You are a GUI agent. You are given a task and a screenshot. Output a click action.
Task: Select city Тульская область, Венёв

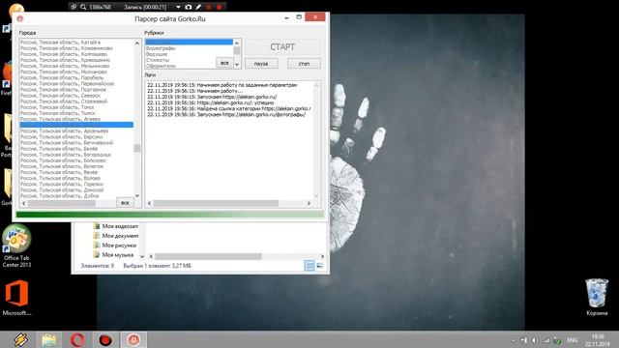pyautogui.click(x=59, y=172)
